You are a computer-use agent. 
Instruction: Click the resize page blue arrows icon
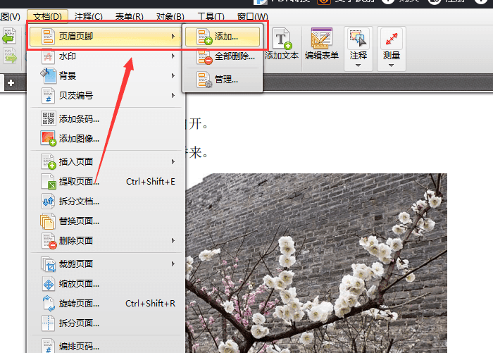49,284
